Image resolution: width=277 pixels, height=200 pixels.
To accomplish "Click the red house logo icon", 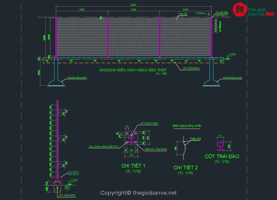I will coord(240,10).
